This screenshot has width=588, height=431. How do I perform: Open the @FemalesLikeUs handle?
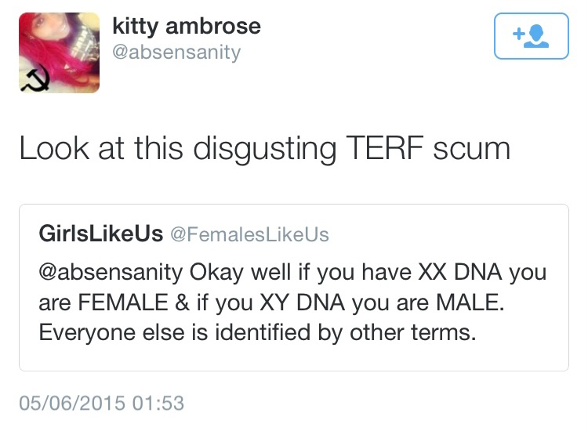click(249, 234)
